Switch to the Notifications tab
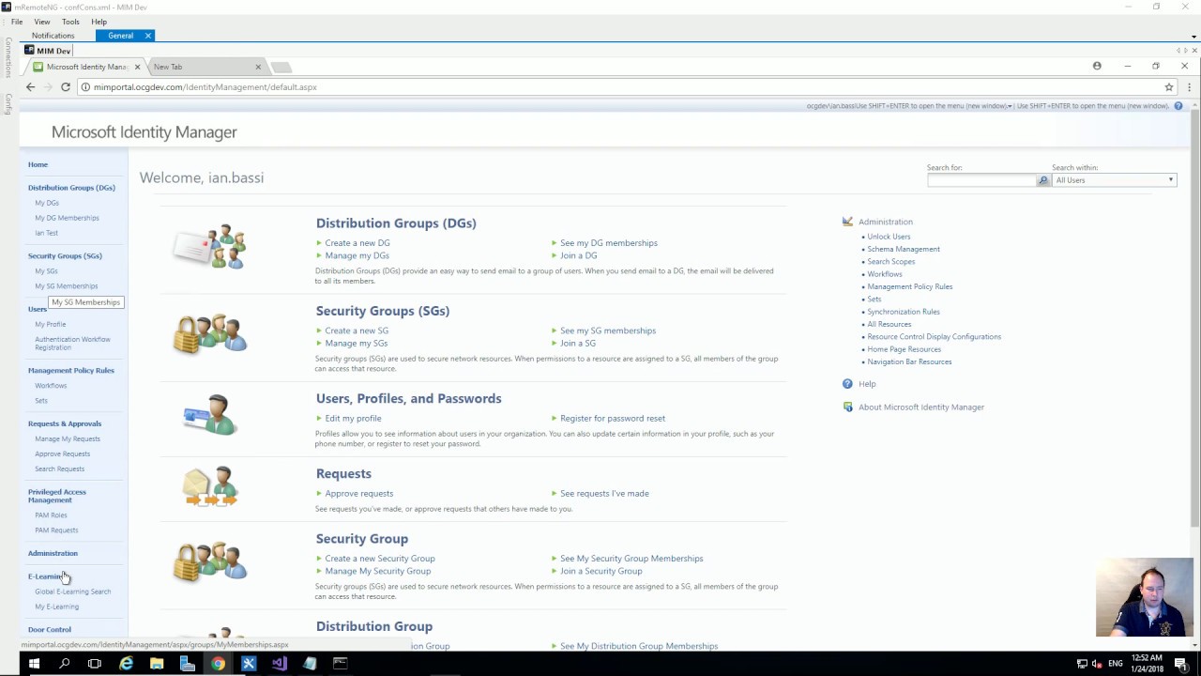The image size is (1201, 676). [x=53, y=36]
